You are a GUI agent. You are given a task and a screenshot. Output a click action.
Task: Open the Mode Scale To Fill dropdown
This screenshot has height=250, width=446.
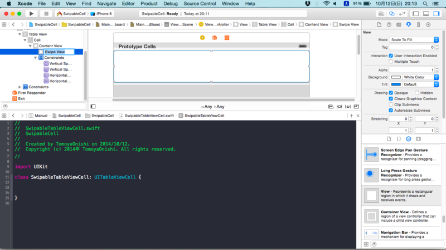[x=414, y=39]
